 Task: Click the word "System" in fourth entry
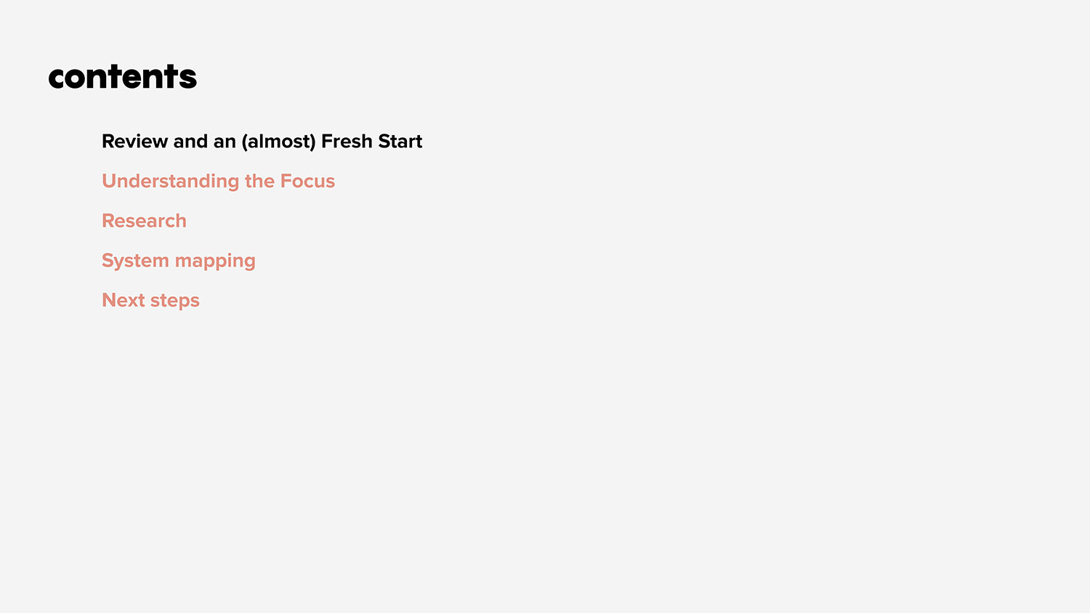point(135,261)
